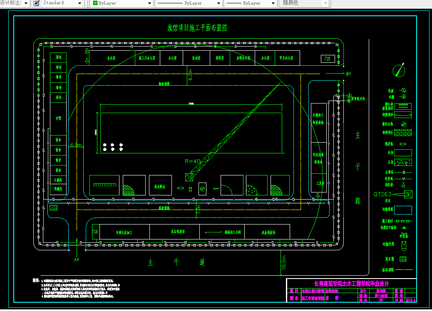Select the 施工方办公室 room label

click(x=147, y=58)
